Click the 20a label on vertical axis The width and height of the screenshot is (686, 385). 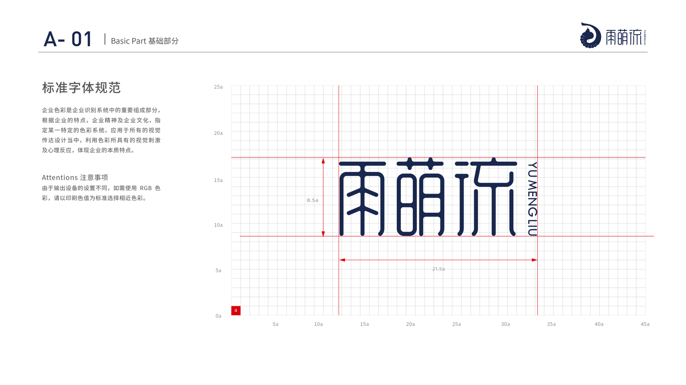(218, 133)
